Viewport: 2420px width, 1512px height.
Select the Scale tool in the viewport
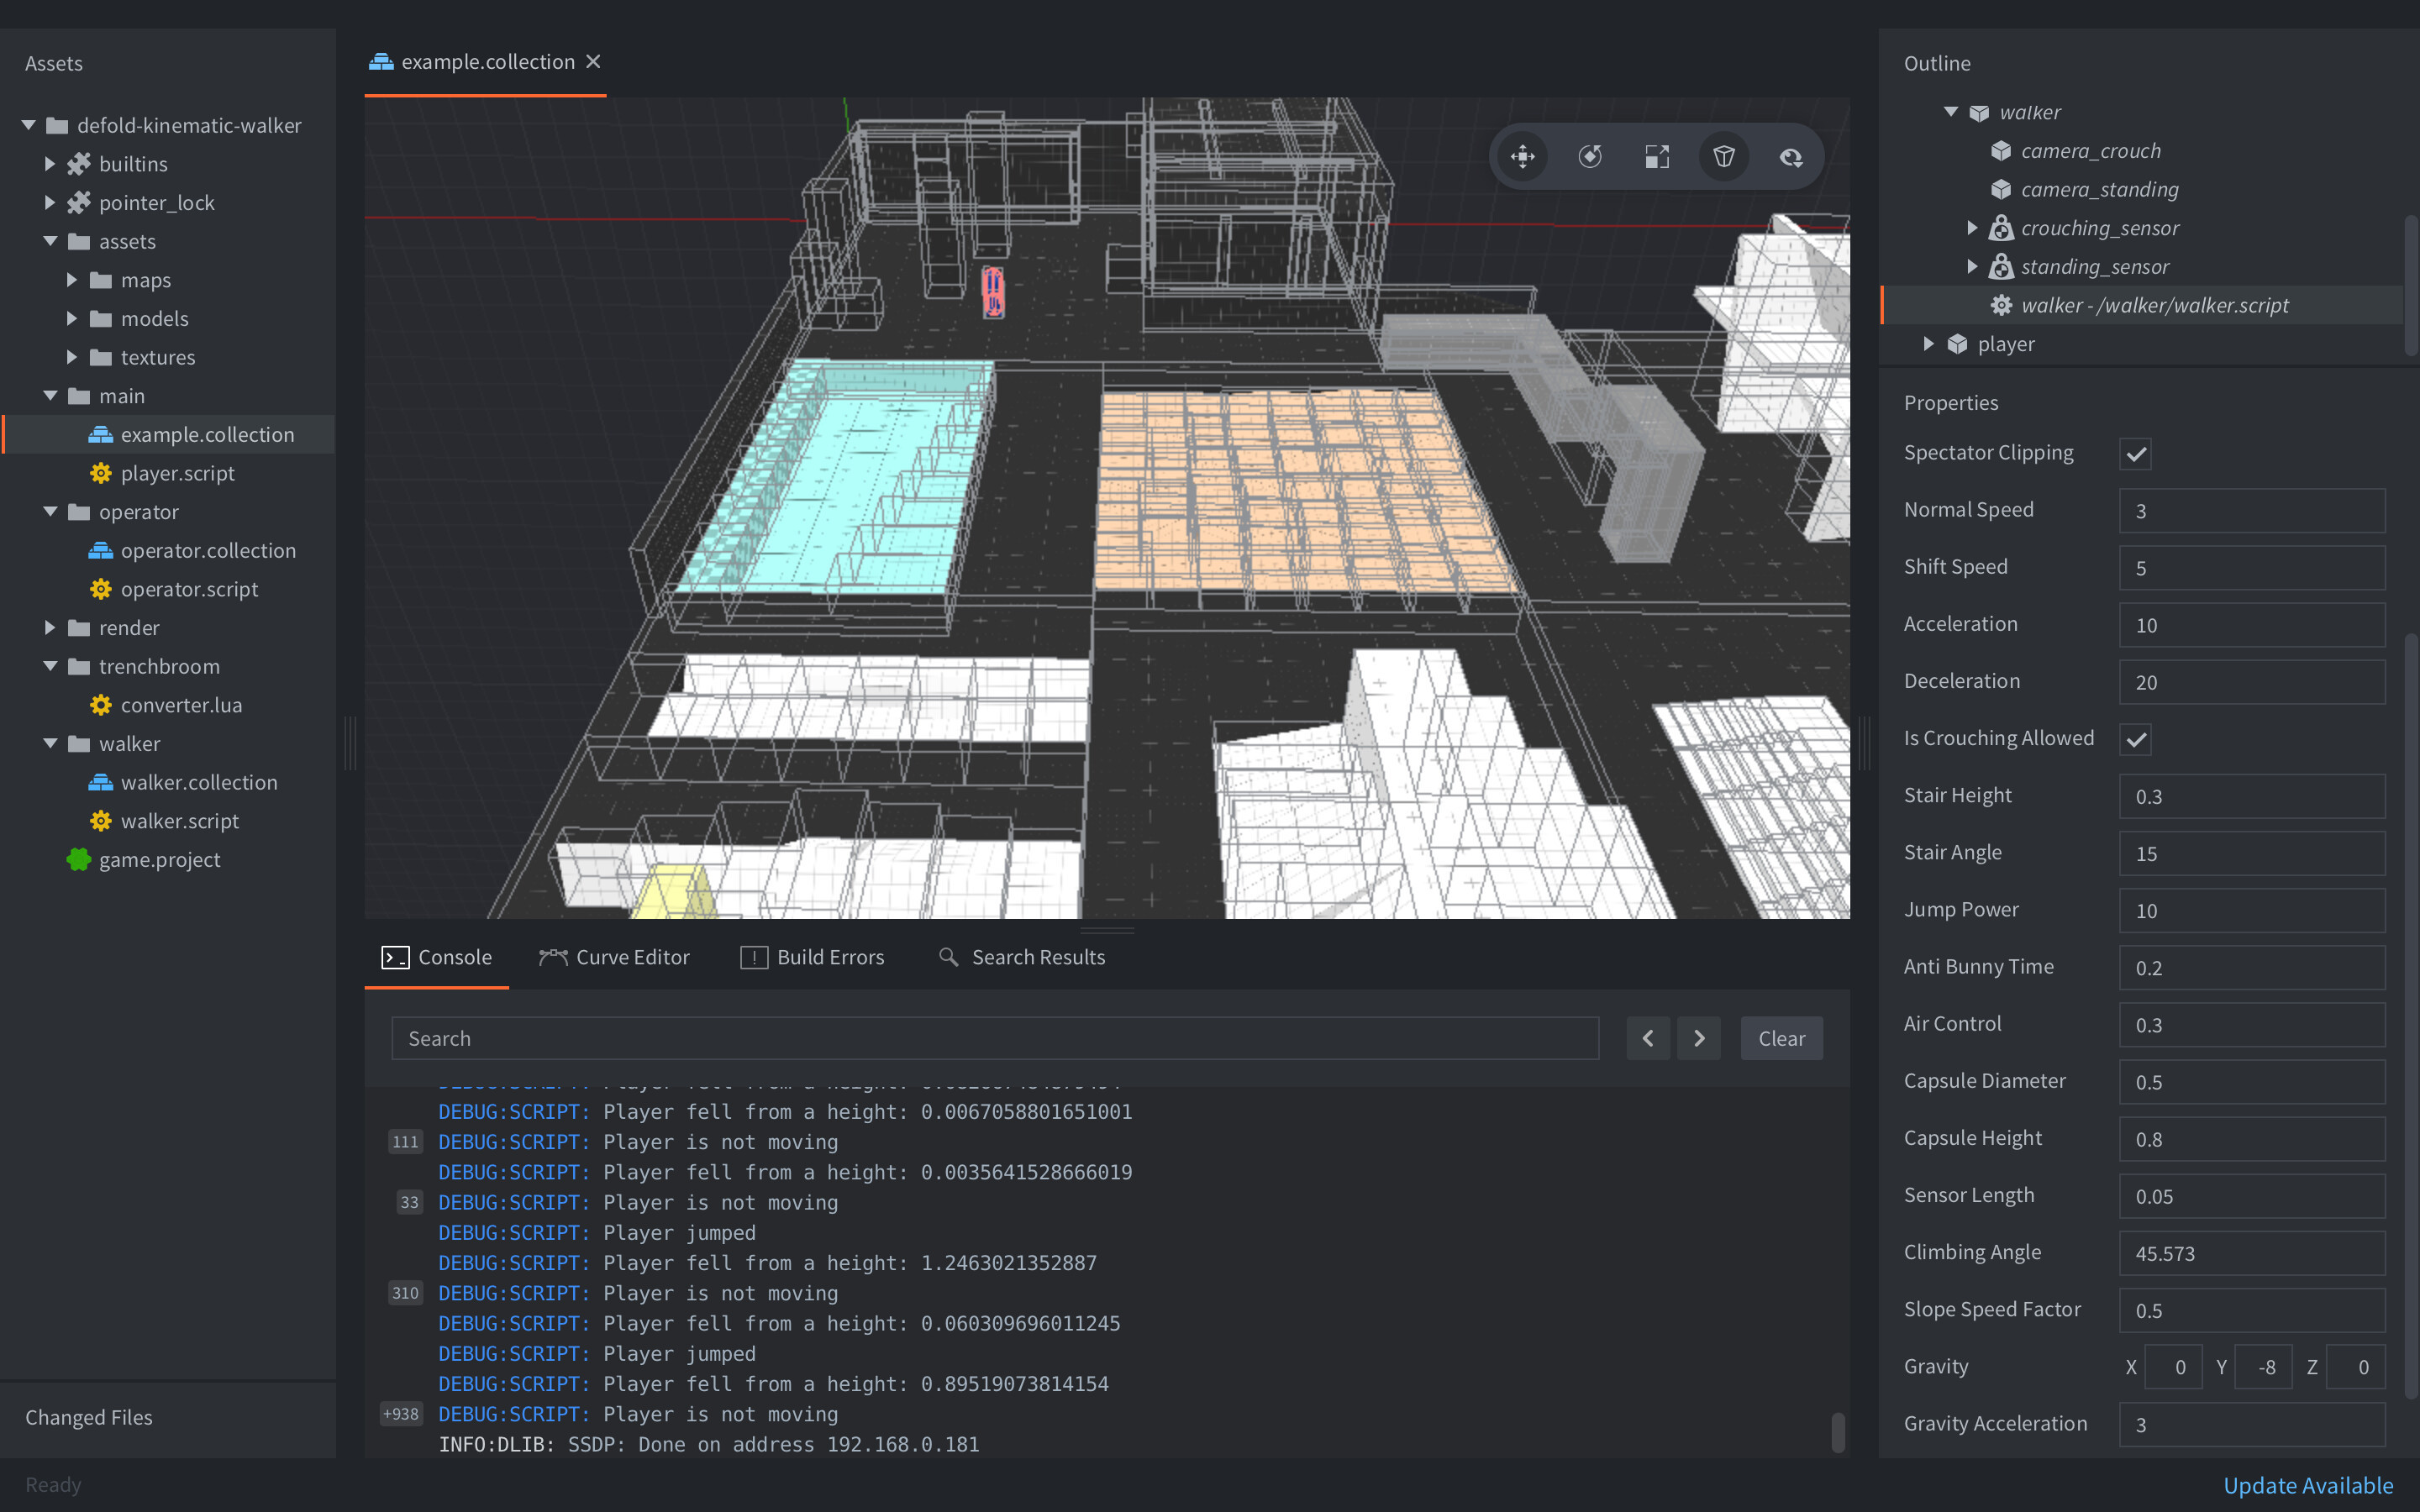[x=1657, y=156]
